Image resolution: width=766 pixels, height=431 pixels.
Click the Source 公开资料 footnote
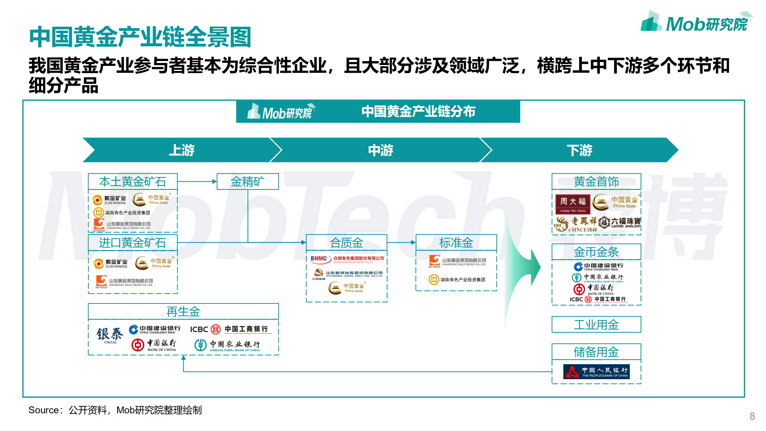click(x=115, y=410)
